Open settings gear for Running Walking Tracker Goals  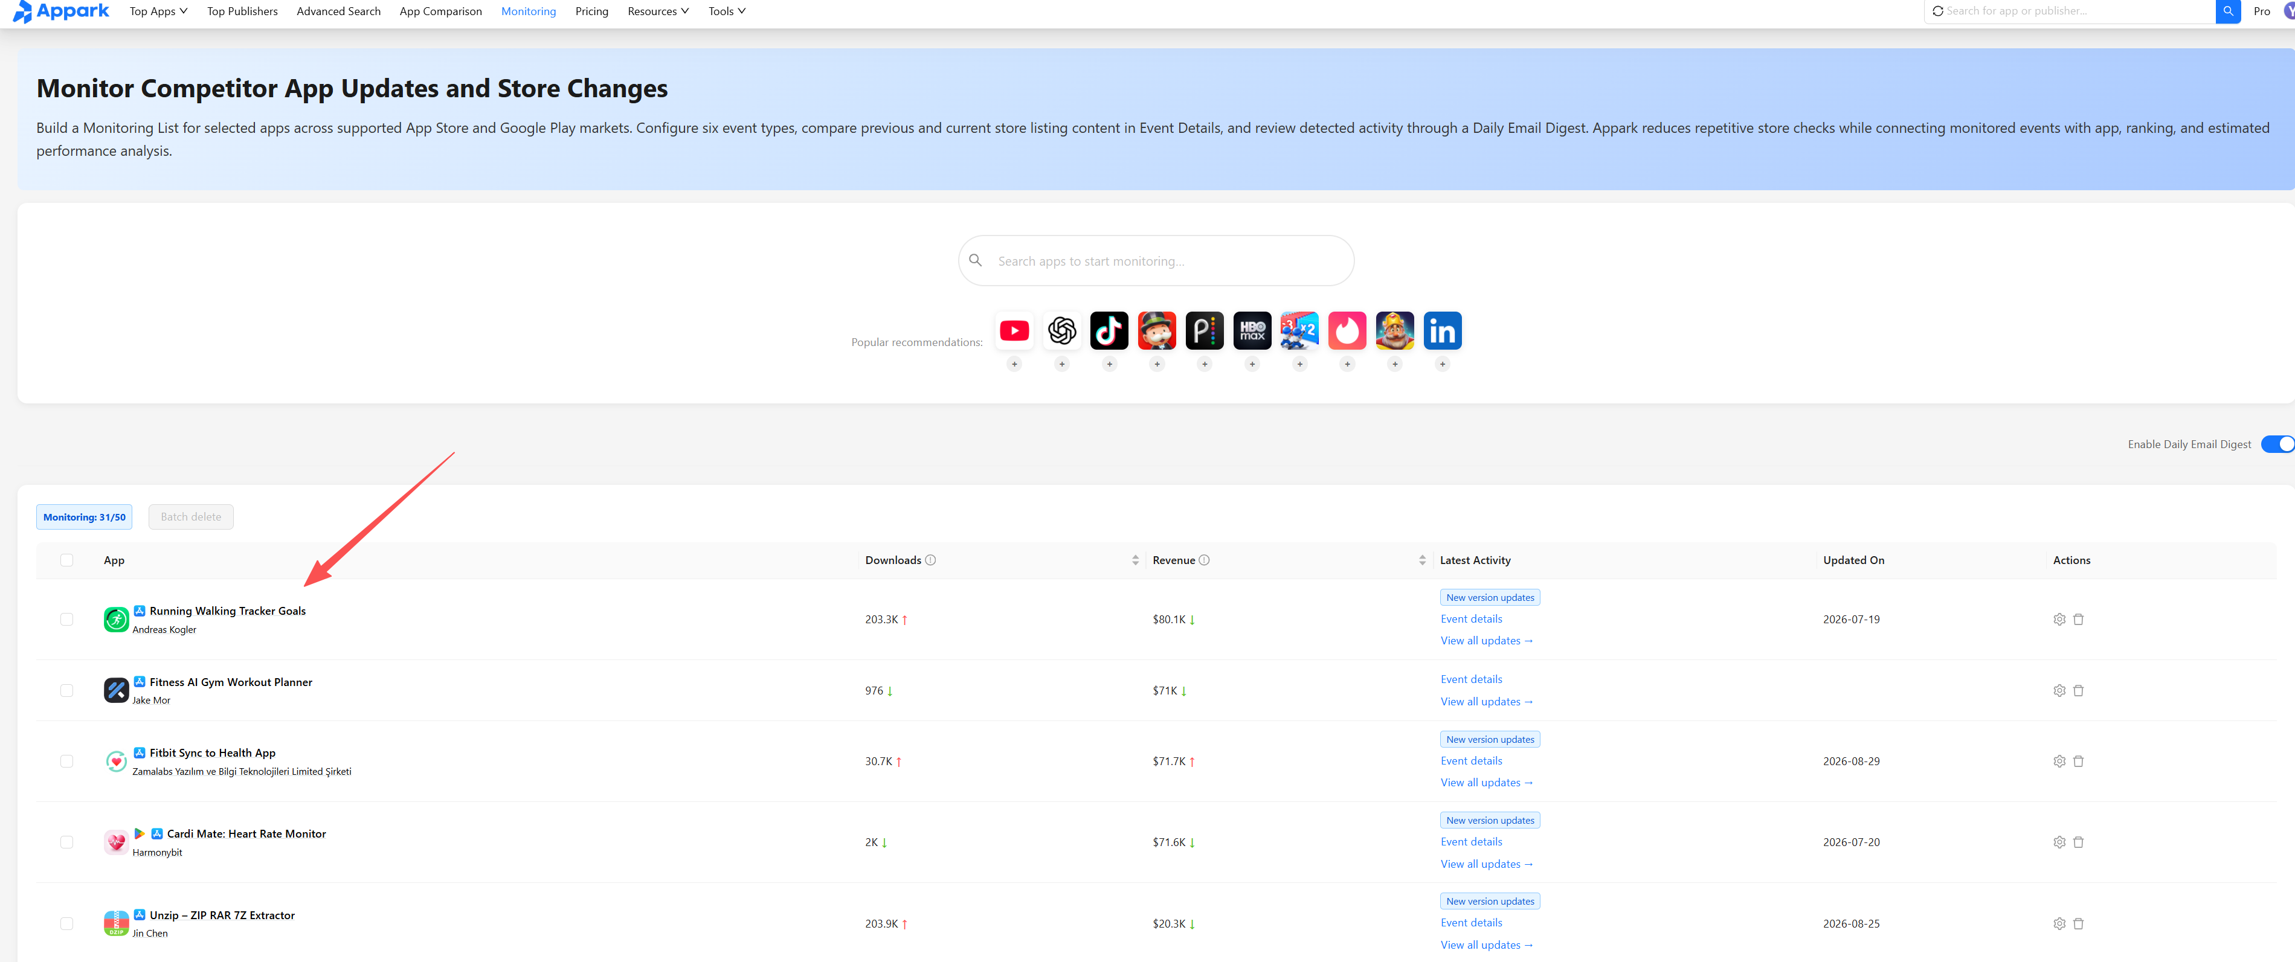coord(2059,619)
